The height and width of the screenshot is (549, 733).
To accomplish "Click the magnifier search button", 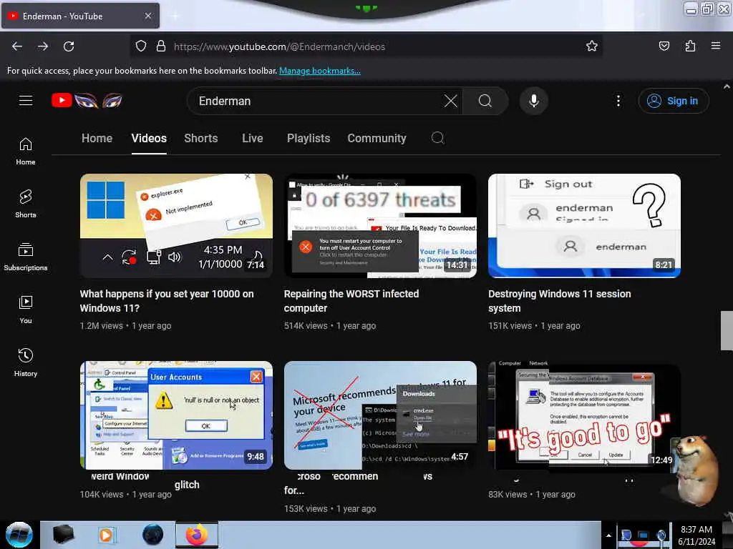I will pos(485,101).
